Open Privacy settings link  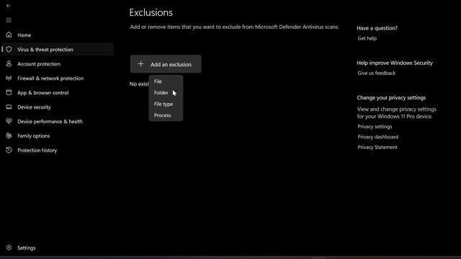375,127
